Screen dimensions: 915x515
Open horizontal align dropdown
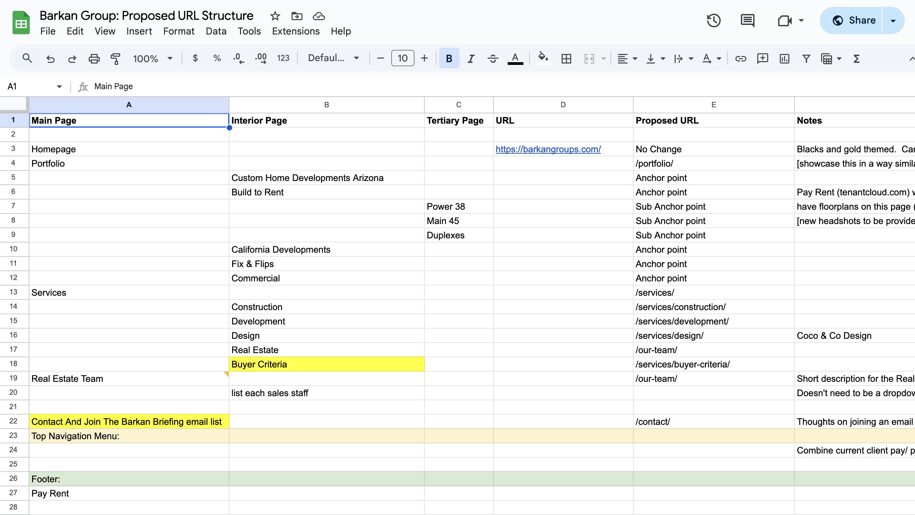627,58
